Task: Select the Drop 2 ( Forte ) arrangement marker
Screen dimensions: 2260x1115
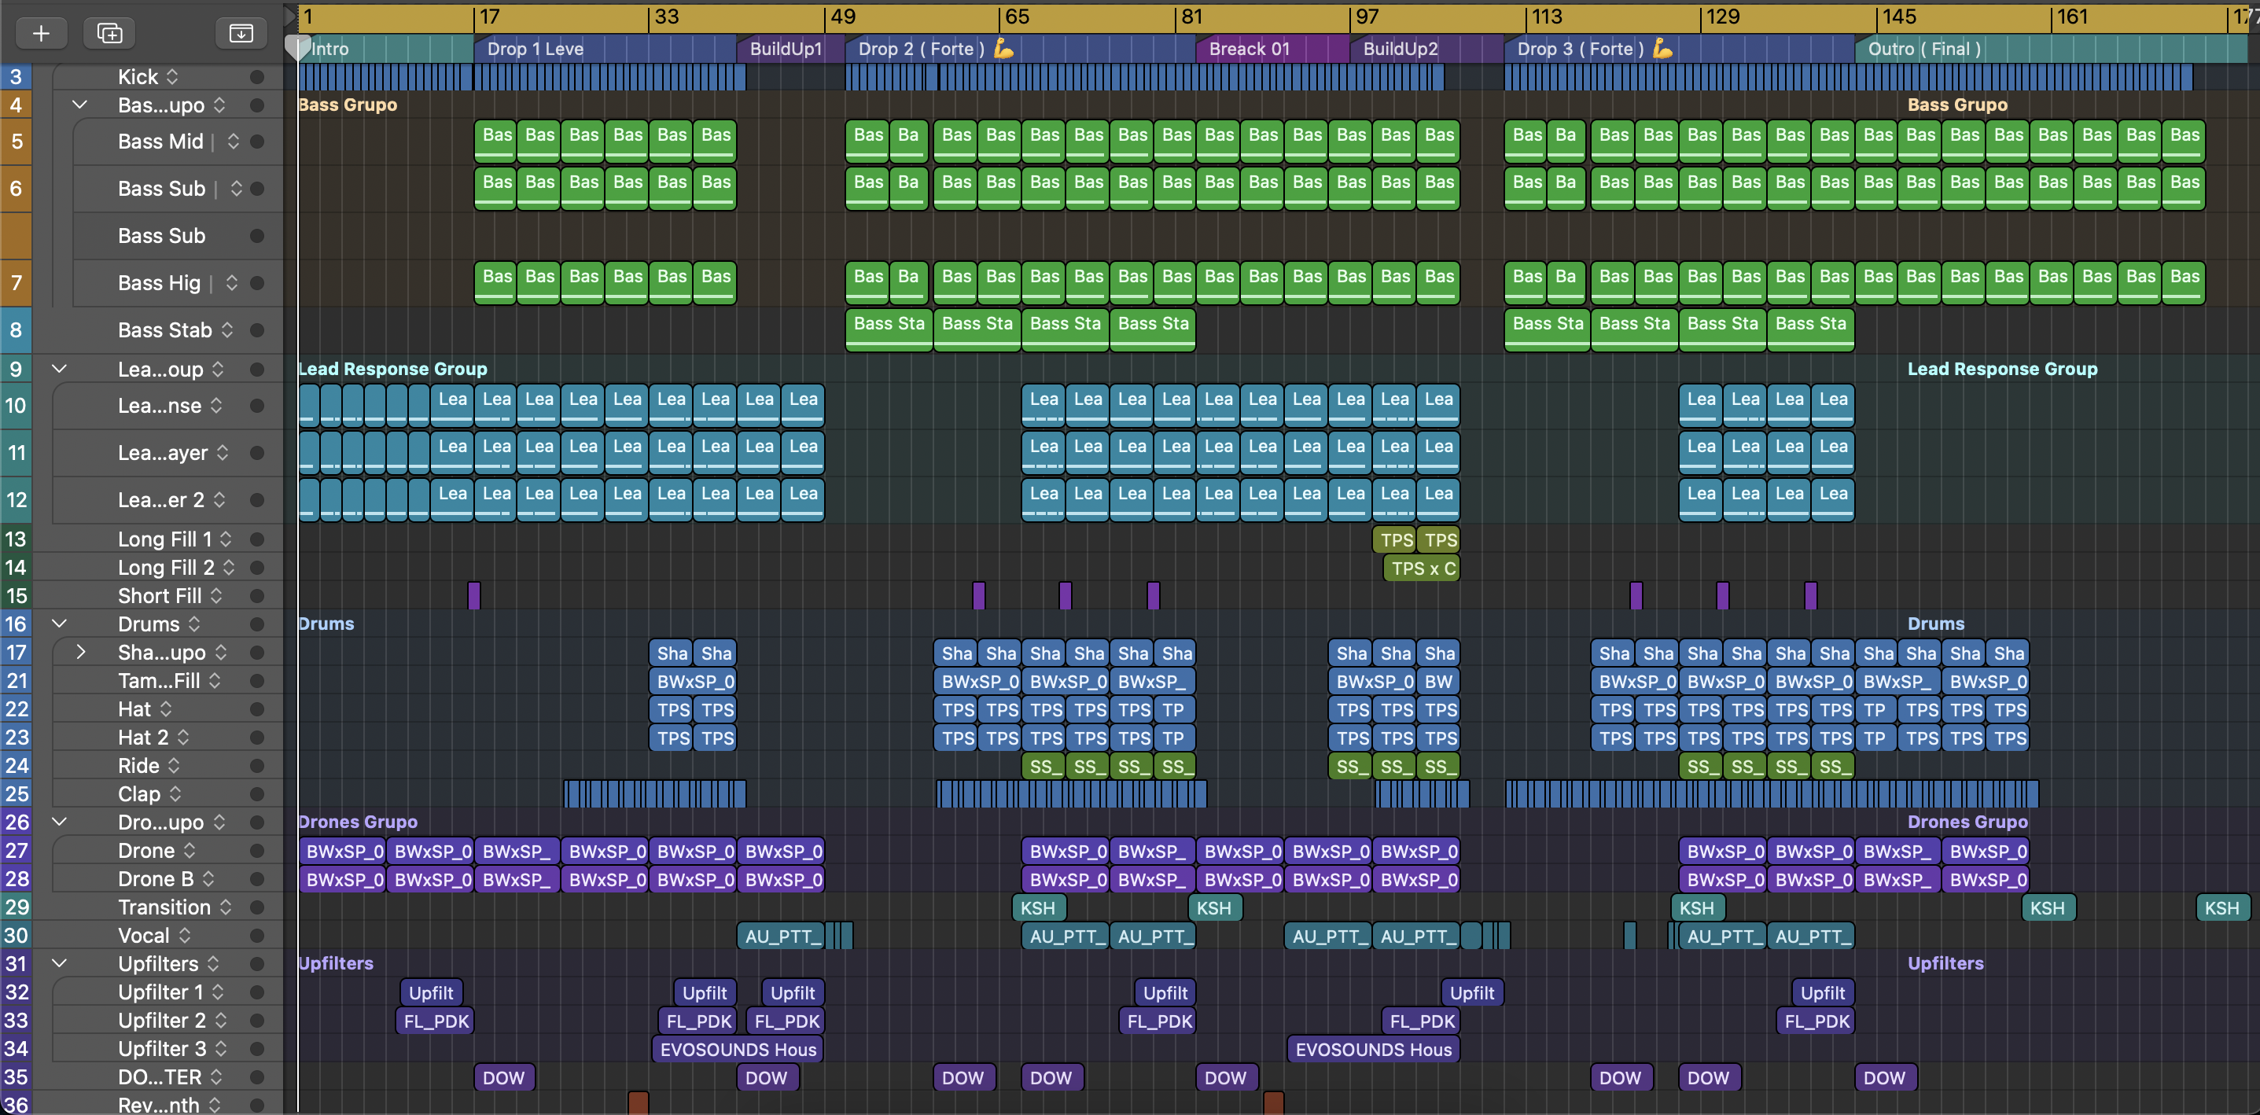Action: tap(1021, 49)
